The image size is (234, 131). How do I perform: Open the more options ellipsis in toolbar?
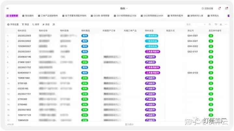226,24
